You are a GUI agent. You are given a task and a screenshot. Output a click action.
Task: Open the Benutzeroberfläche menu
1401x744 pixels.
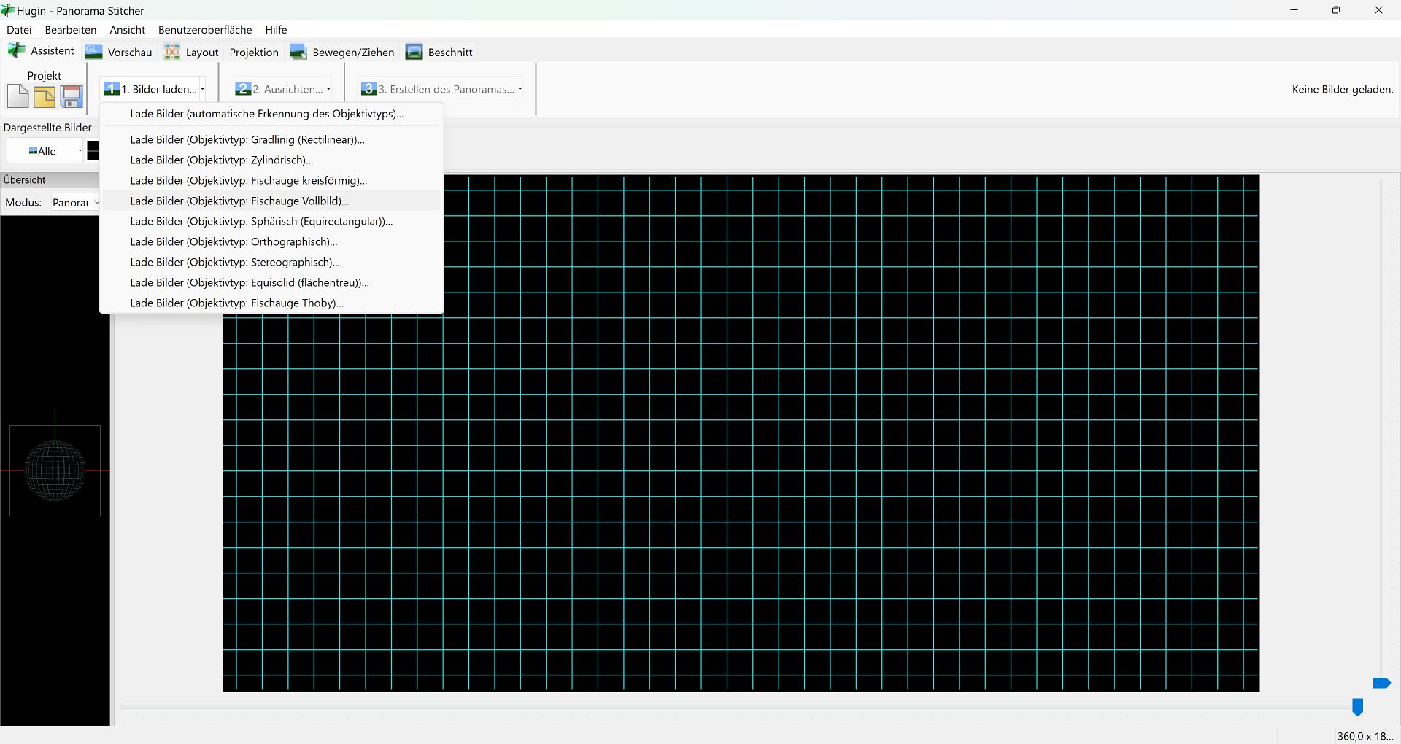point(205,30)
